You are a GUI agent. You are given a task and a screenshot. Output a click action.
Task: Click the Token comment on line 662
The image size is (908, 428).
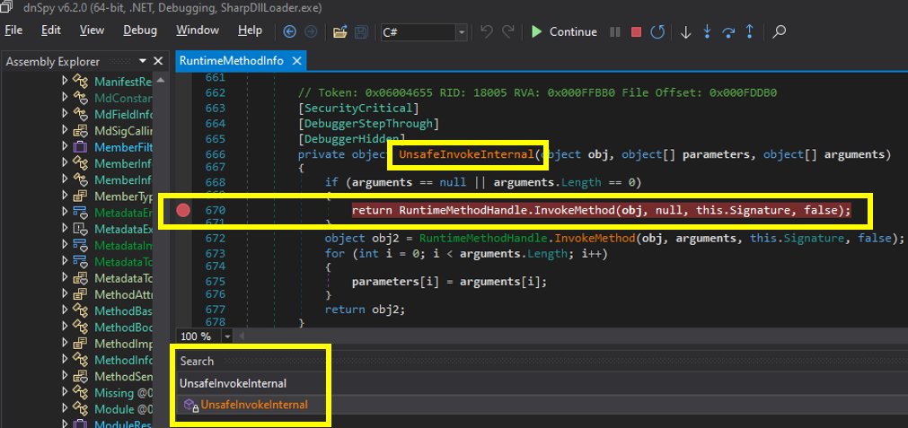click(537, 92)
